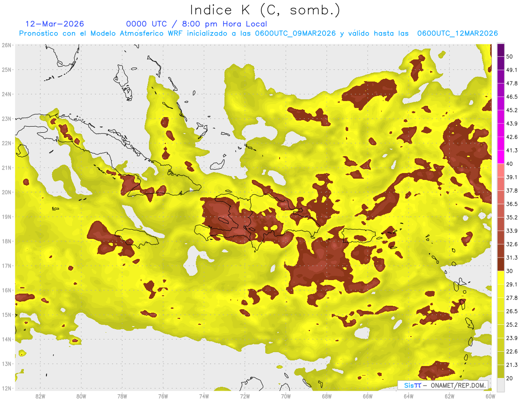521x402 pixels.
Task: Click the '31.3' colorbar value
Action: (x=512, y=258)
